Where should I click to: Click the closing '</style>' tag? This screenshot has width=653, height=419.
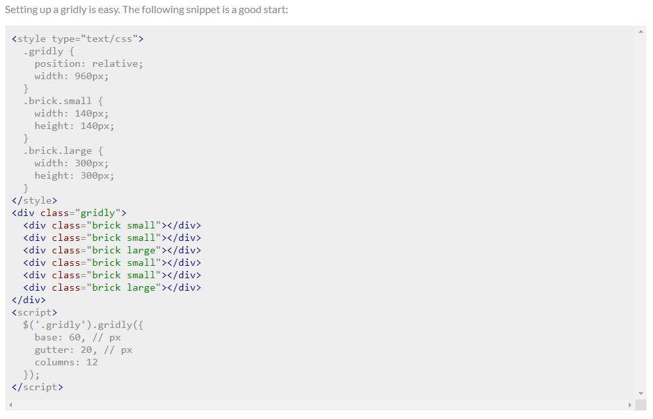[35, 200]
